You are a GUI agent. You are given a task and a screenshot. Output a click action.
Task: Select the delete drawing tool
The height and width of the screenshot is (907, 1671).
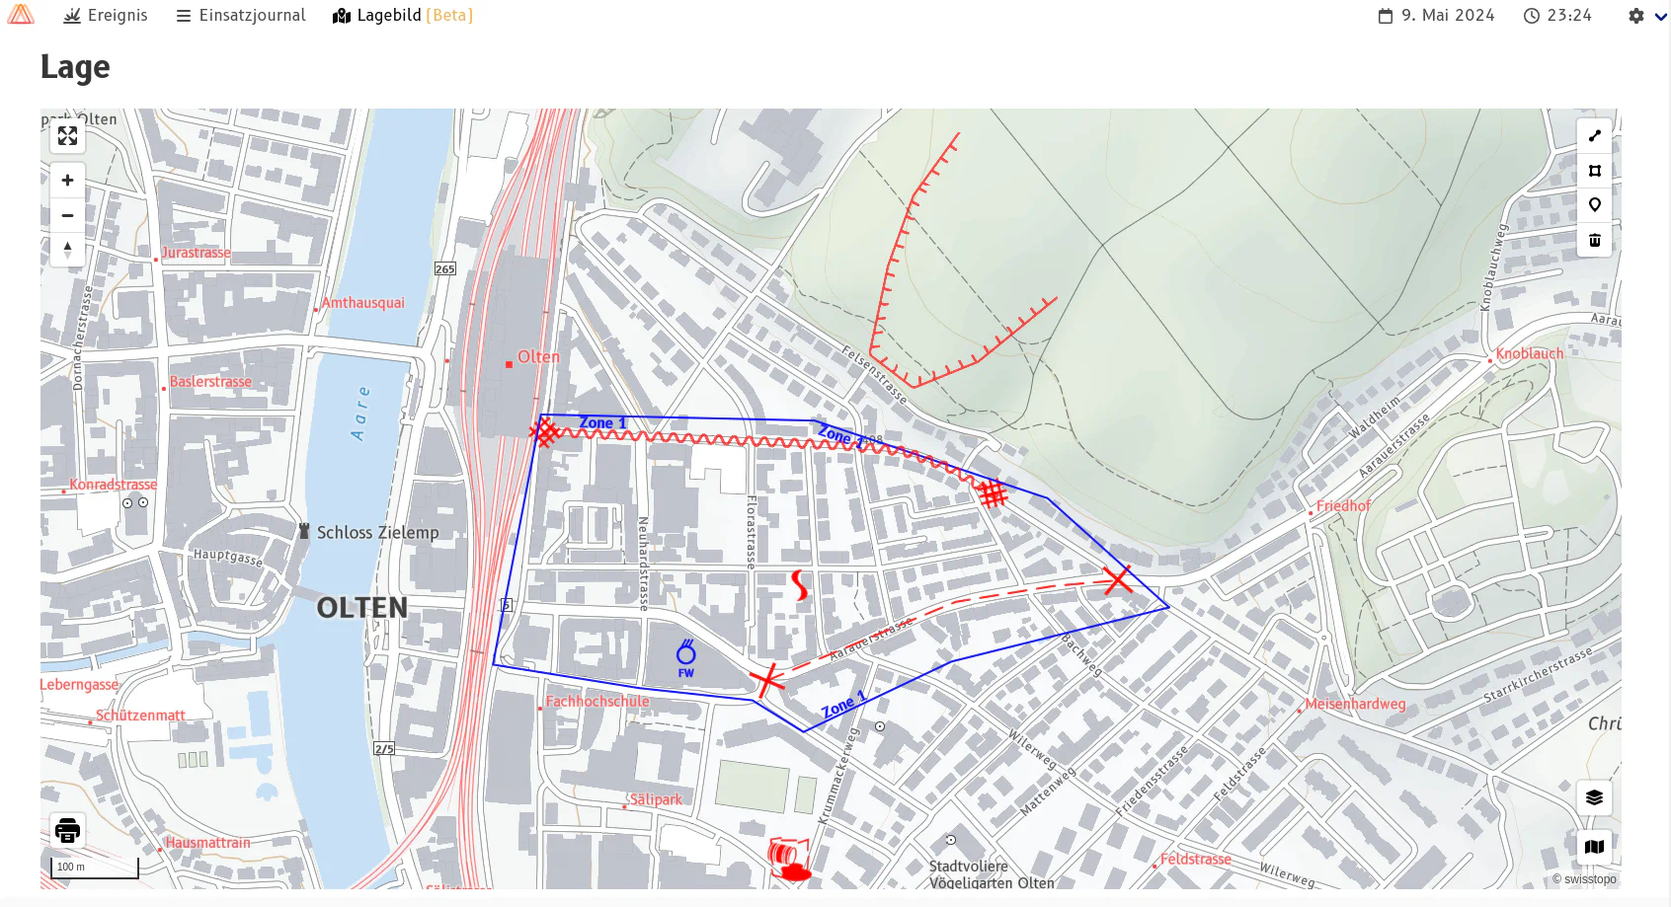1594,240
